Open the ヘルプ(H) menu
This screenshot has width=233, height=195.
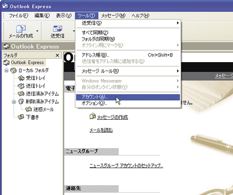pyautogui.click(x=140, y=16)
